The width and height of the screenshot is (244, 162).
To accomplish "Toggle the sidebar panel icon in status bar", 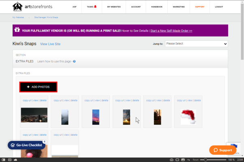I will point(3,160).
